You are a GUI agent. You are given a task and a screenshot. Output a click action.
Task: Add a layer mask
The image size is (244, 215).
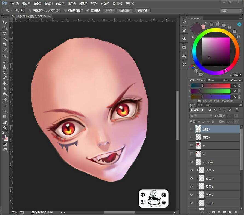213,212
